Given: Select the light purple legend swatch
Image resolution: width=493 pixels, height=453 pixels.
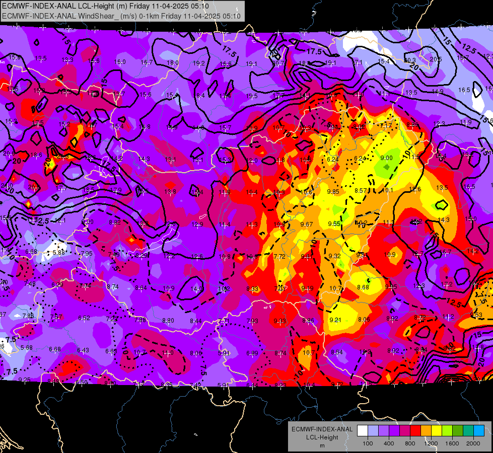Looking at the screenshot, I should tap(384, 431).
